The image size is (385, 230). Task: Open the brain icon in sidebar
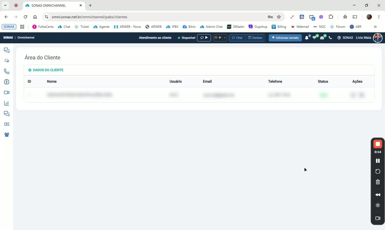[x=7, y=82]
